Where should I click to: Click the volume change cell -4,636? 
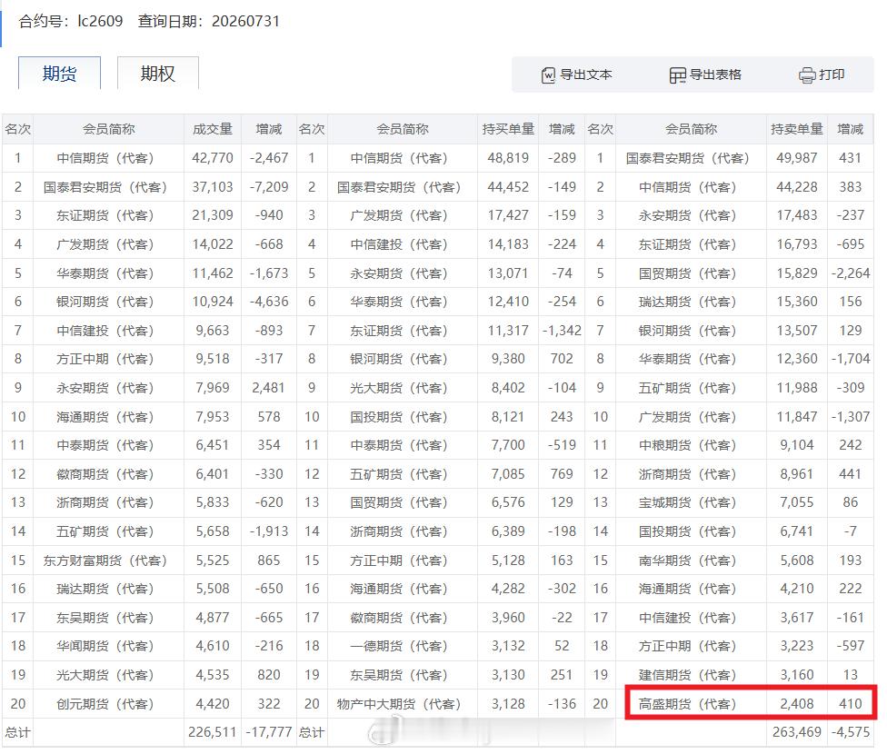coord(269,302)
